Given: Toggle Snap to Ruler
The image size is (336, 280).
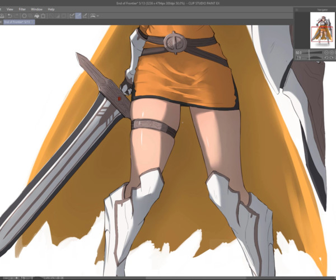Looking at the screenshot, I should point(72,16).
